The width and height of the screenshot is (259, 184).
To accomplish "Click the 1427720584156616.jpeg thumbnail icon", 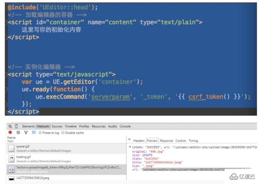I will coord(11,179).
